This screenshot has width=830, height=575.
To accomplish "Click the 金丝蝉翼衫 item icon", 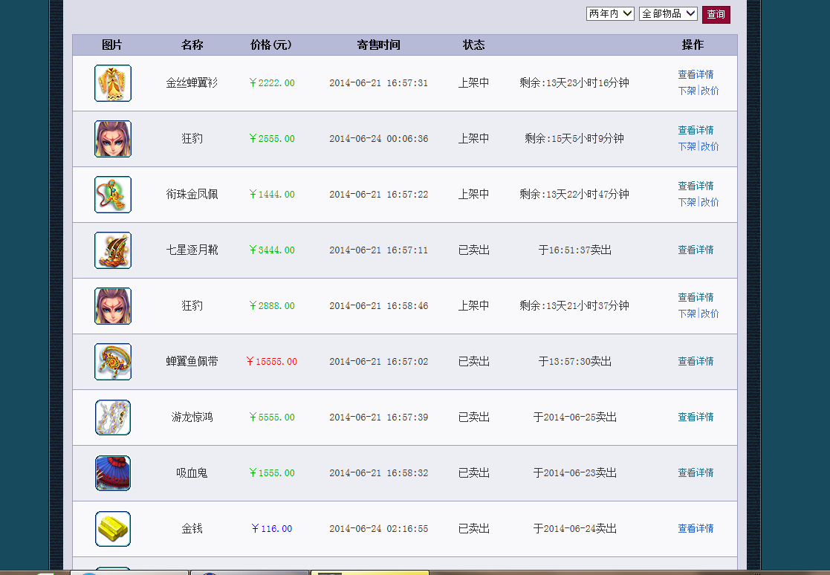I will pos(113,83).
